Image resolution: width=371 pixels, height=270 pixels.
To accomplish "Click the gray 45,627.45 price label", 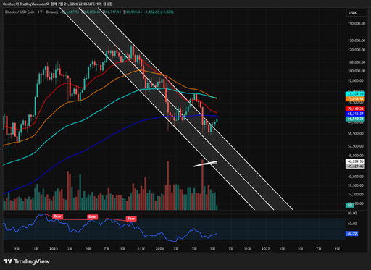I will coord(355,166).
